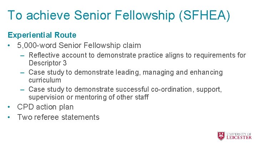Image resolution: width=257 pixels, height=144 pixels.
Task: Click 'supervision or mentoring of other staff' text
Action: (89, 97)
